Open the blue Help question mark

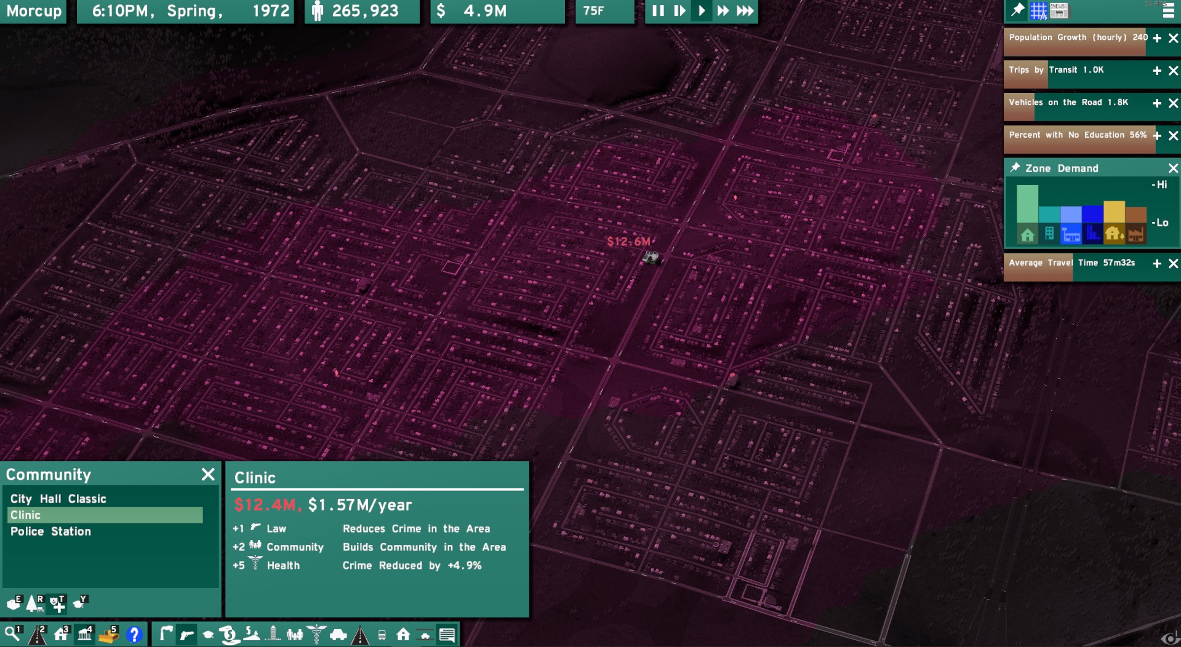click(134, 634)
